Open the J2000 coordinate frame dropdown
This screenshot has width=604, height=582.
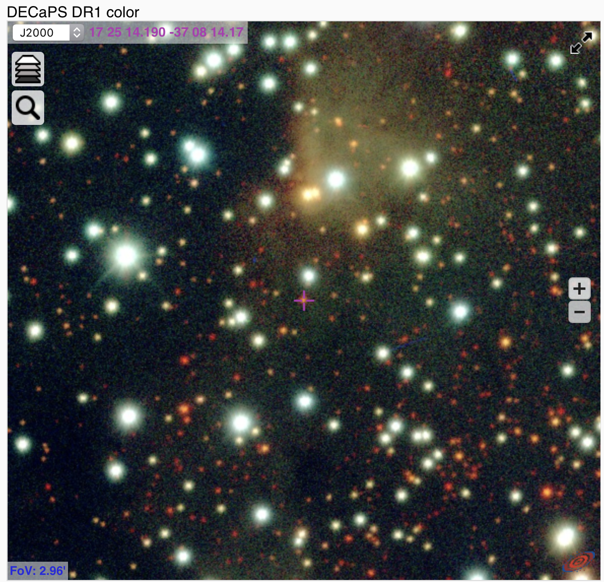tap(41, 33)
